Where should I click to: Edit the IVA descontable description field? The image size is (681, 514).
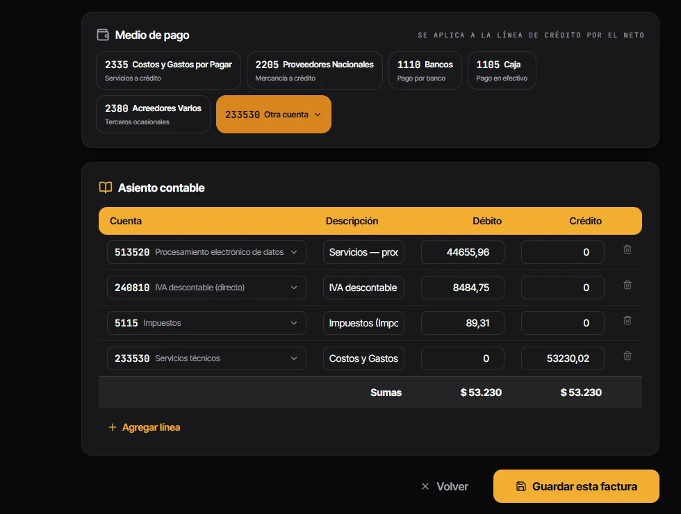click(363, 288)
